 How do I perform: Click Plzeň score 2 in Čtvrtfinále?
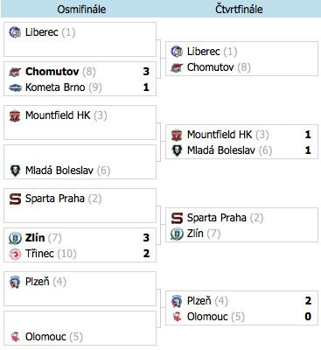point(308,301)
